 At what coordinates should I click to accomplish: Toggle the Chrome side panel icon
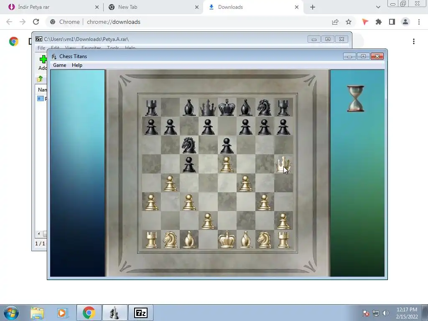(x=392, y=22)
